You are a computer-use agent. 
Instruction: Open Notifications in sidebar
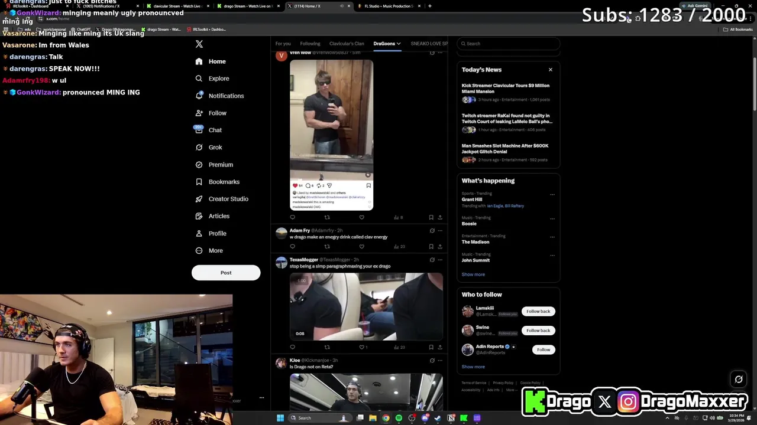pyautogui.click(x=219, y=96)
